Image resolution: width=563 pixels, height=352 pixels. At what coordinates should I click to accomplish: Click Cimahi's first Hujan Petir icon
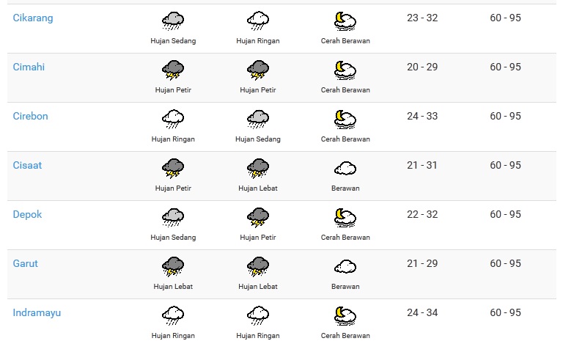[173, 70]
